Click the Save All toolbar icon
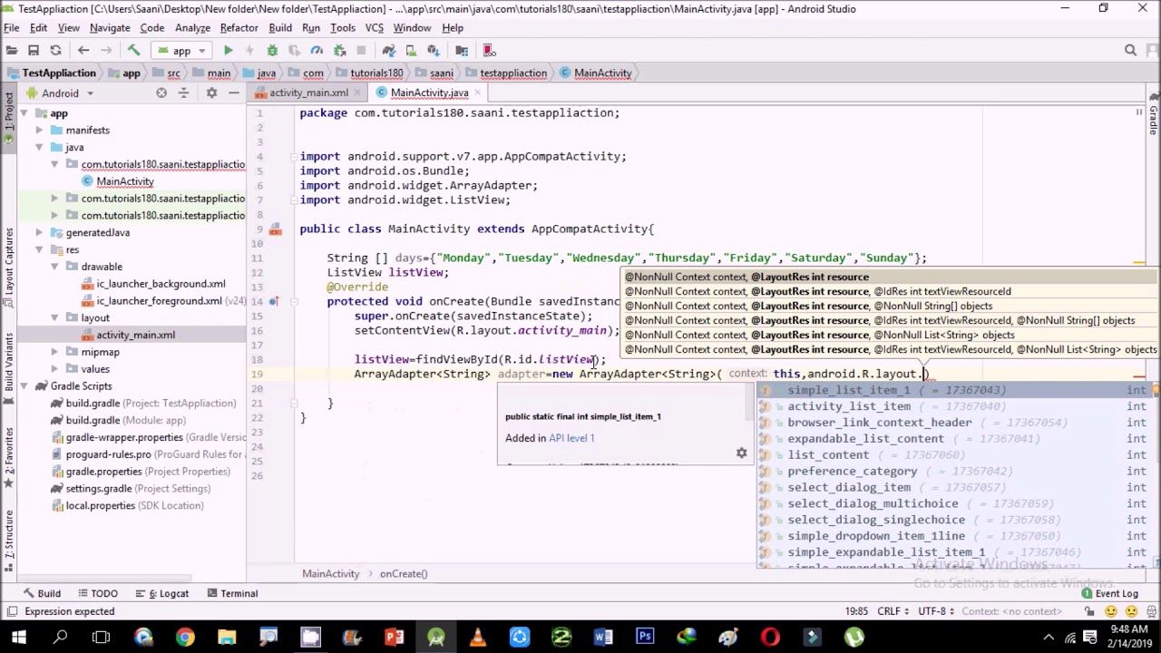 34,51
